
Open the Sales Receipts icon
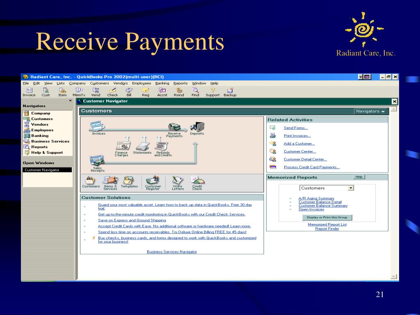pyautogui.click(x=97, y=163)
